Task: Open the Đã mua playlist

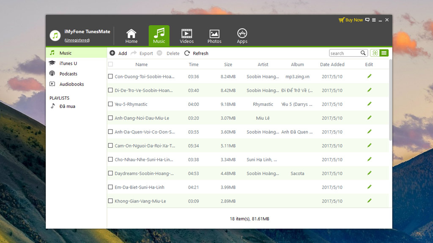Action: pyautogui.click(x=76, y=106)
